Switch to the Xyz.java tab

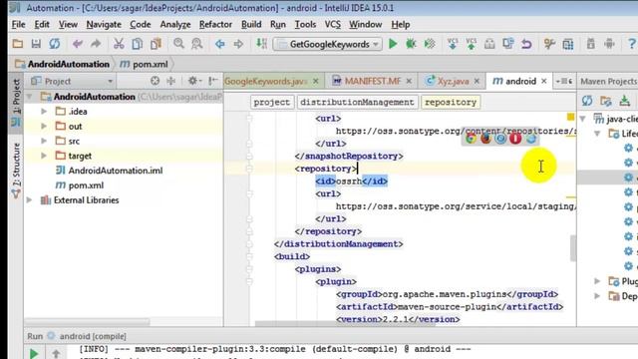click(x=453, y=81)
